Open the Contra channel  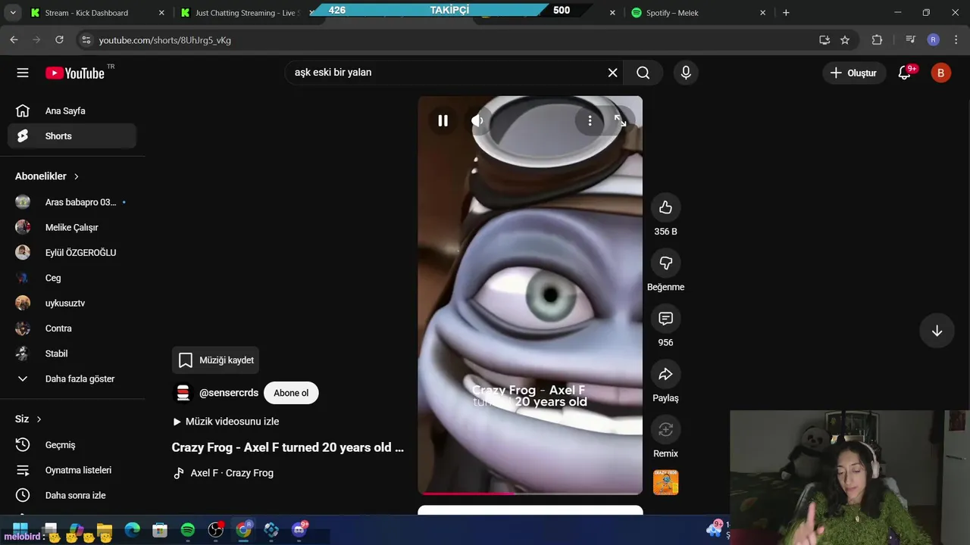72,329
